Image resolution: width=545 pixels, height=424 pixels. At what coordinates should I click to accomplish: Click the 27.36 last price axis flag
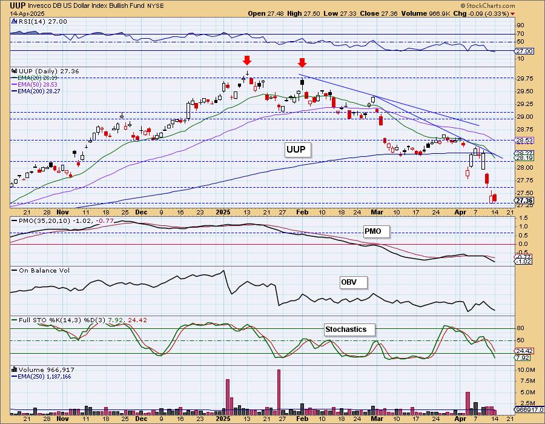click(524, 200)
